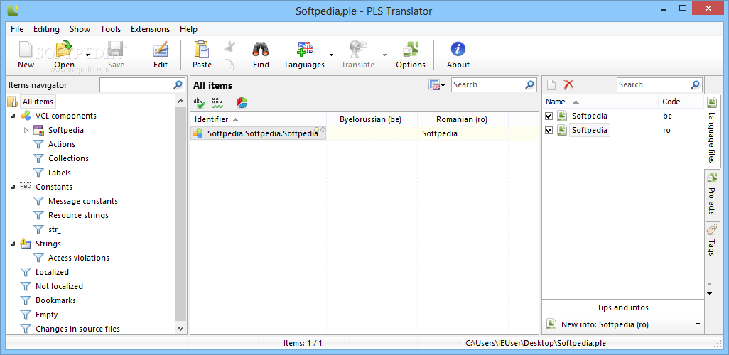Select Resource strings filter
729x355 pixels.
coord(78,215)
